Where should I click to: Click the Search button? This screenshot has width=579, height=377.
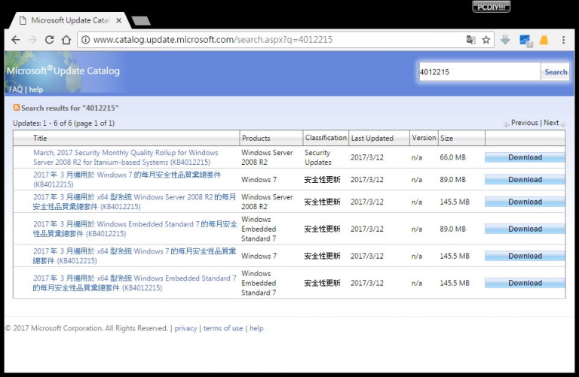coord(556,71)
